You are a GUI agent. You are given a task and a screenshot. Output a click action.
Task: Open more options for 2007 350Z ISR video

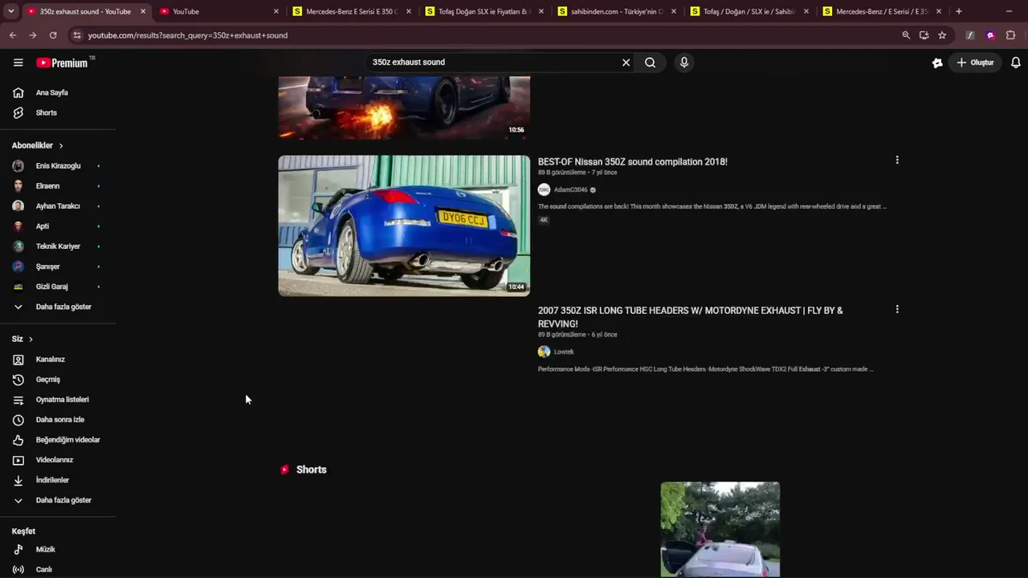pyautogui.click(x=897, y=309)
